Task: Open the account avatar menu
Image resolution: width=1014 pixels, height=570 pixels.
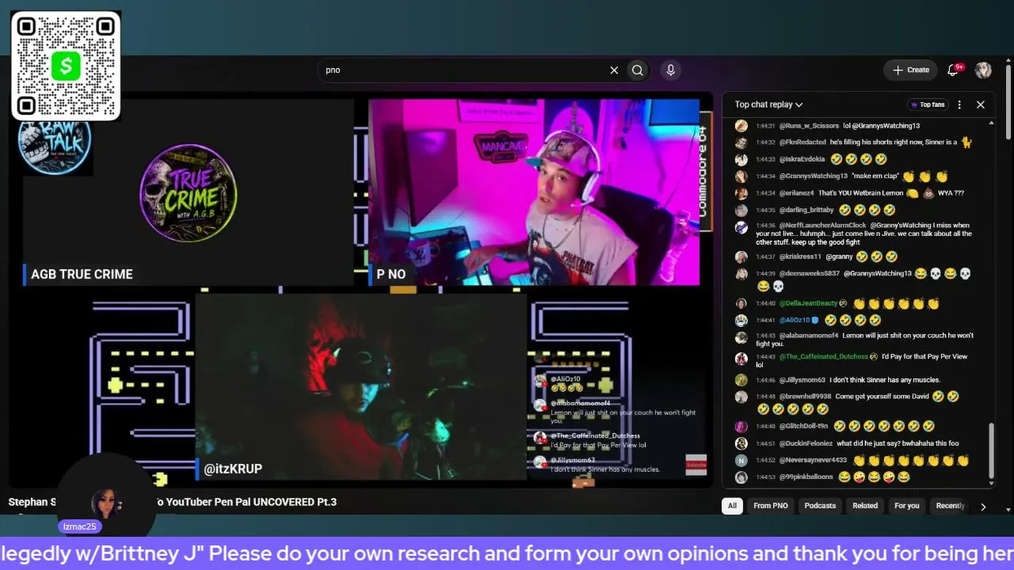Action: (983, 70)
